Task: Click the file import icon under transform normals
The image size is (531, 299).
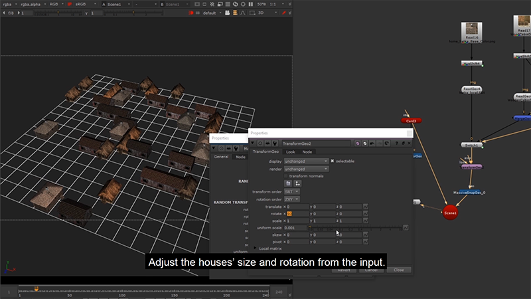Action: point(289,183)
